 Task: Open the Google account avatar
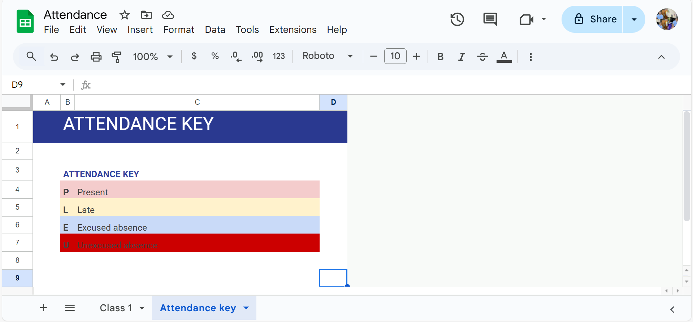[x=667, y=19]
